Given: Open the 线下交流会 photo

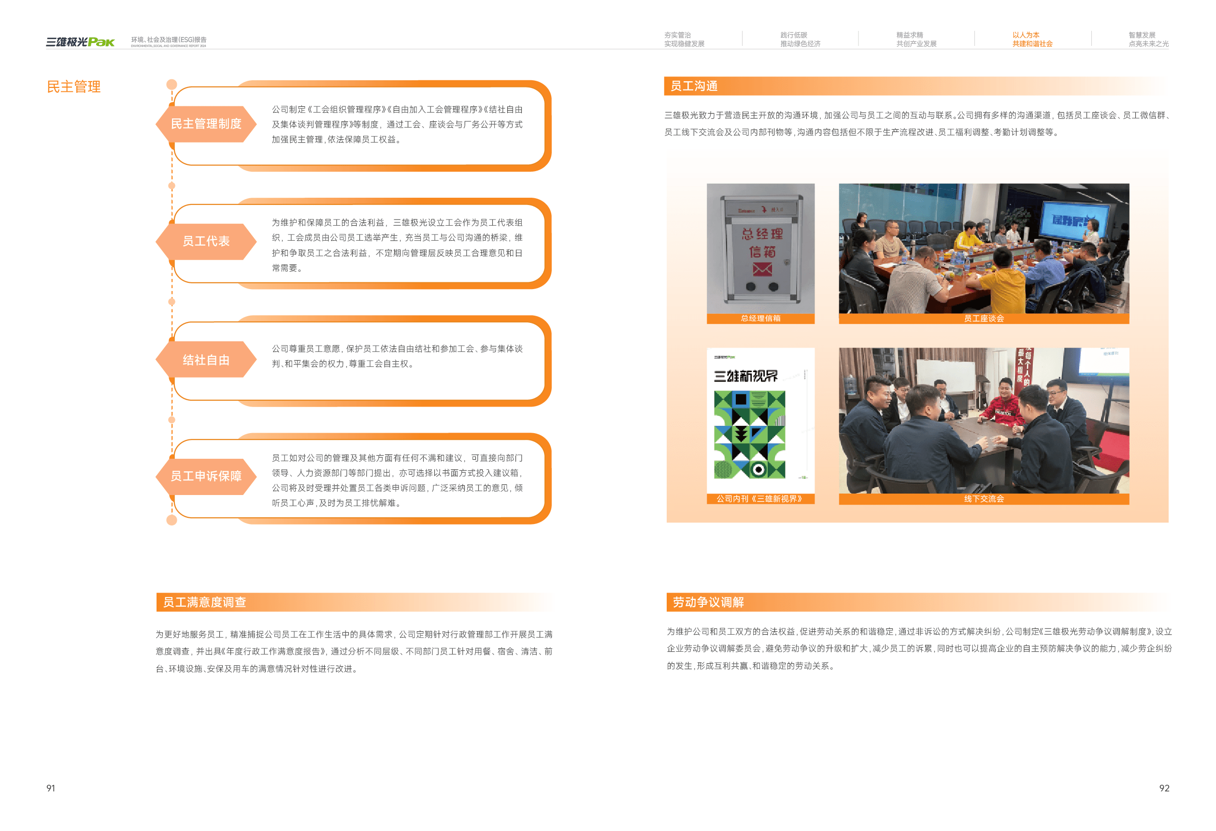Looking at the screenshot, I should point(984,421).
